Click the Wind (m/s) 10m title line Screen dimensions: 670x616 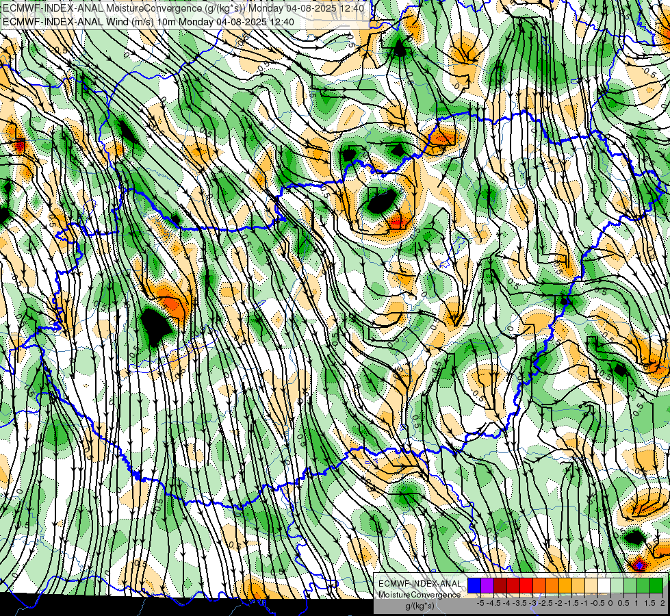pos(148,21)
